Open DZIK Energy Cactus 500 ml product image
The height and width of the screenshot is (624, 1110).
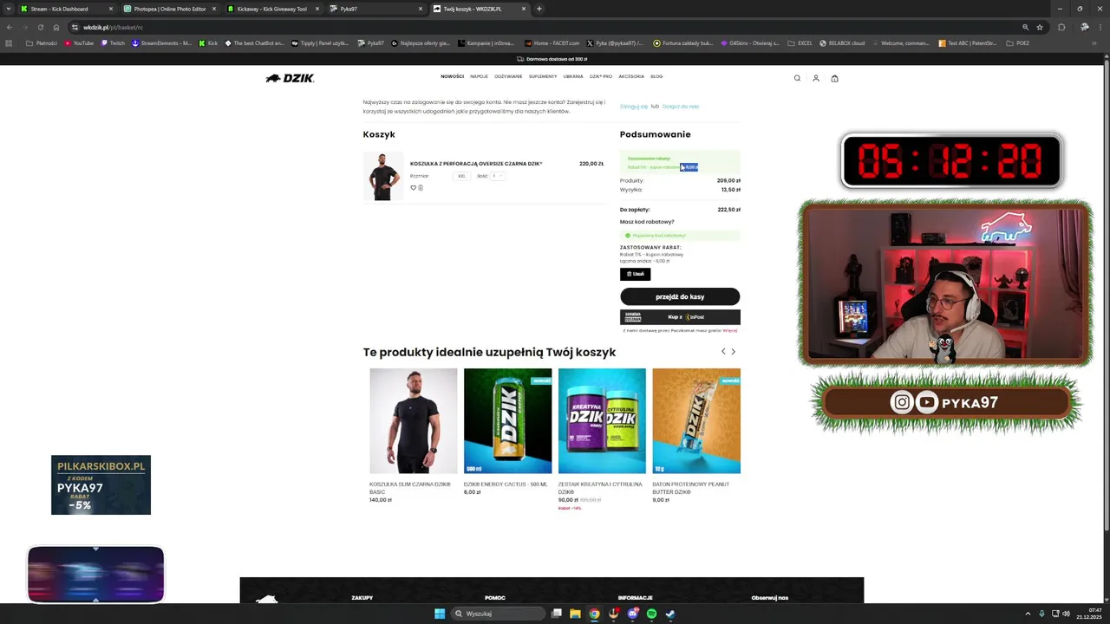pyautogui.click(x=507, y=421)
